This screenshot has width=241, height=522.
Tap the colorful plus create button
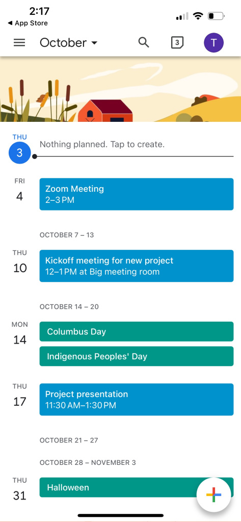(x=213, y=494)
